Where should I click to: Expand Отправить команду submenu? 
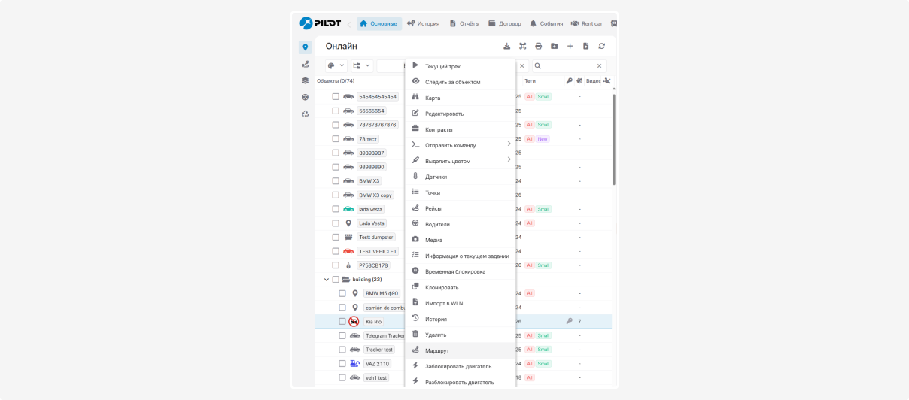click(461, 145)
